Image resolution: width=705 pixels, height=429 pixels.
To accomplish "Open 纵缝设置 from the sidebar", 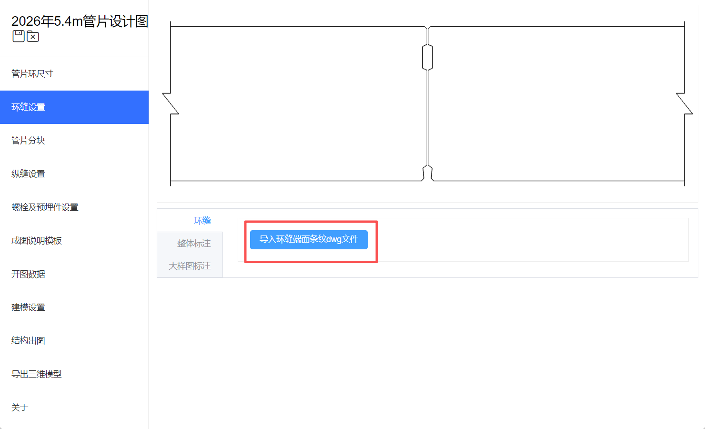I will [x=29, y=174].
